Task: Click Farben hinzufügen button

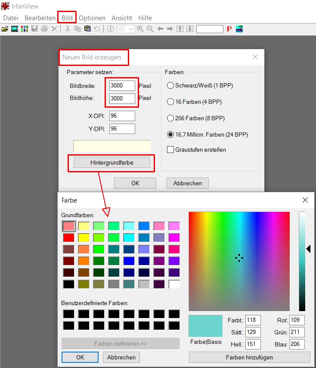Action: tap(249, 357)
